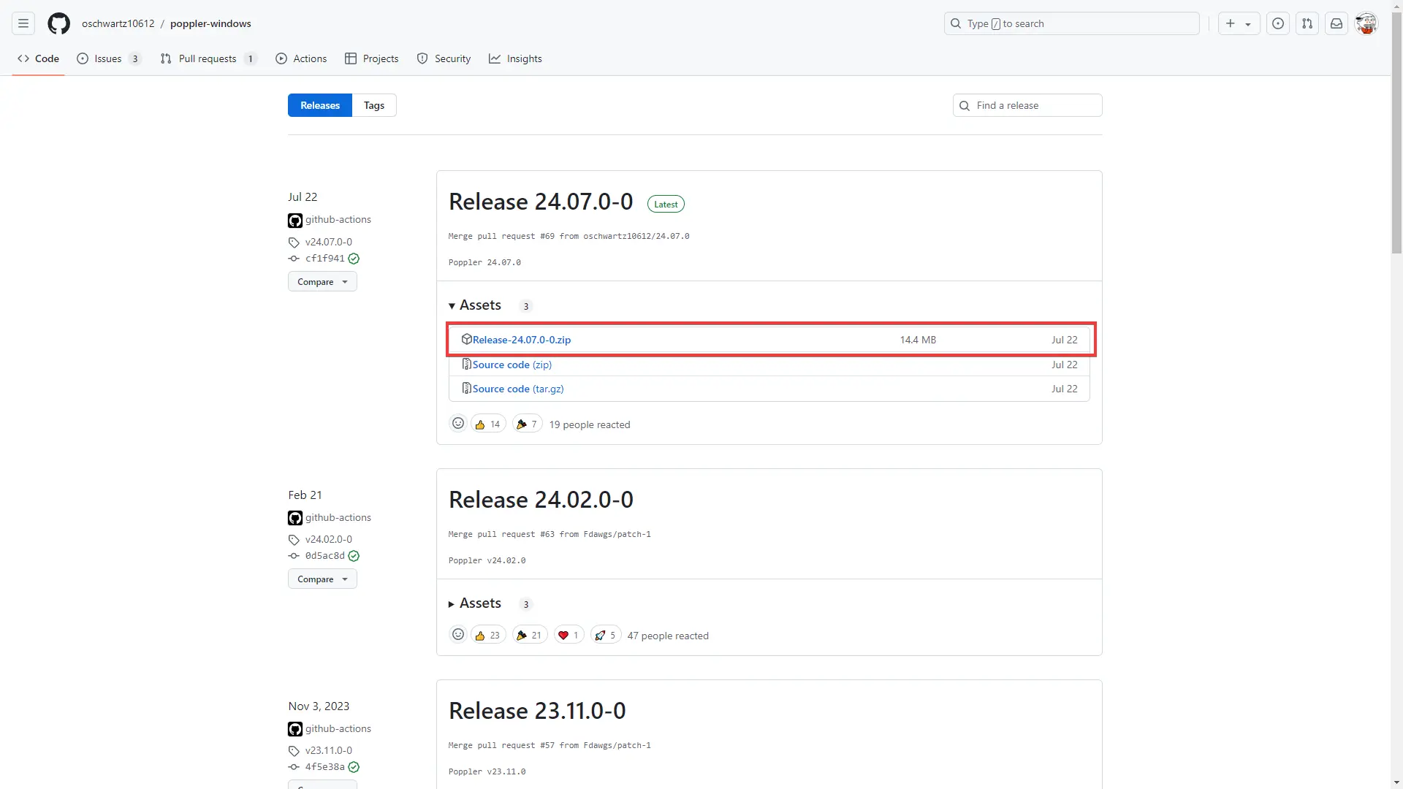Open the notifications inbox icon
This screenshot has width=1403, height=789.
click(1336, 23)
